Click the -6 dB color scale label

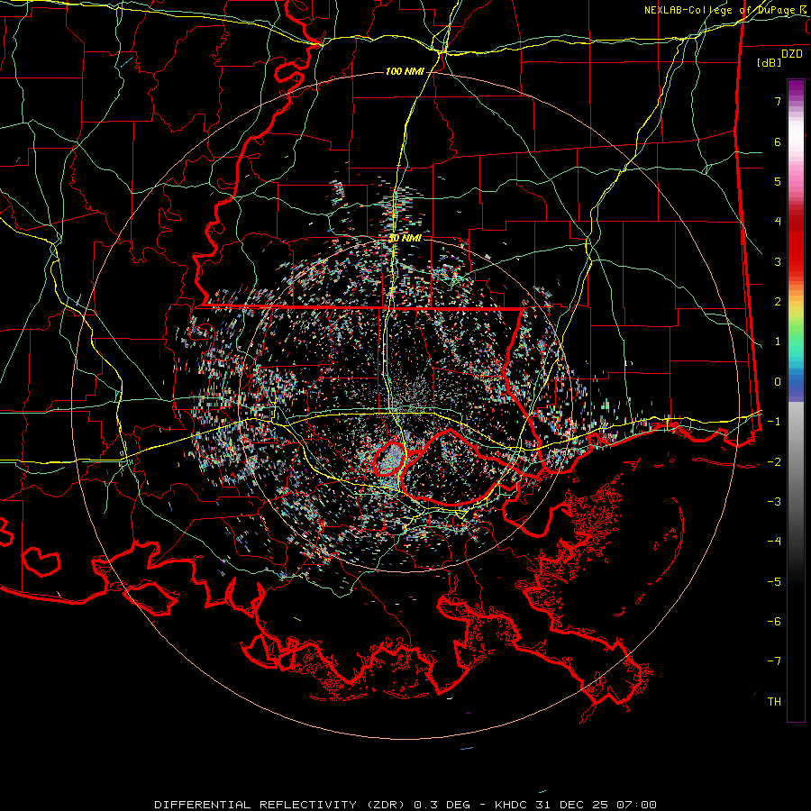tap(774, 622)
